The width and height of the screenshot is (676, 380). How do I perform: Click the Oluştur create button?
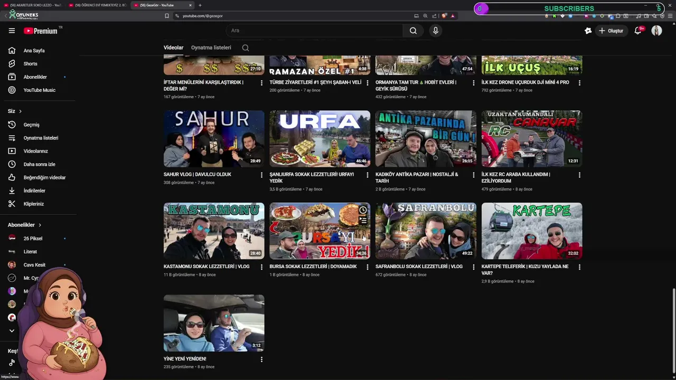click(x=611, y=31)
